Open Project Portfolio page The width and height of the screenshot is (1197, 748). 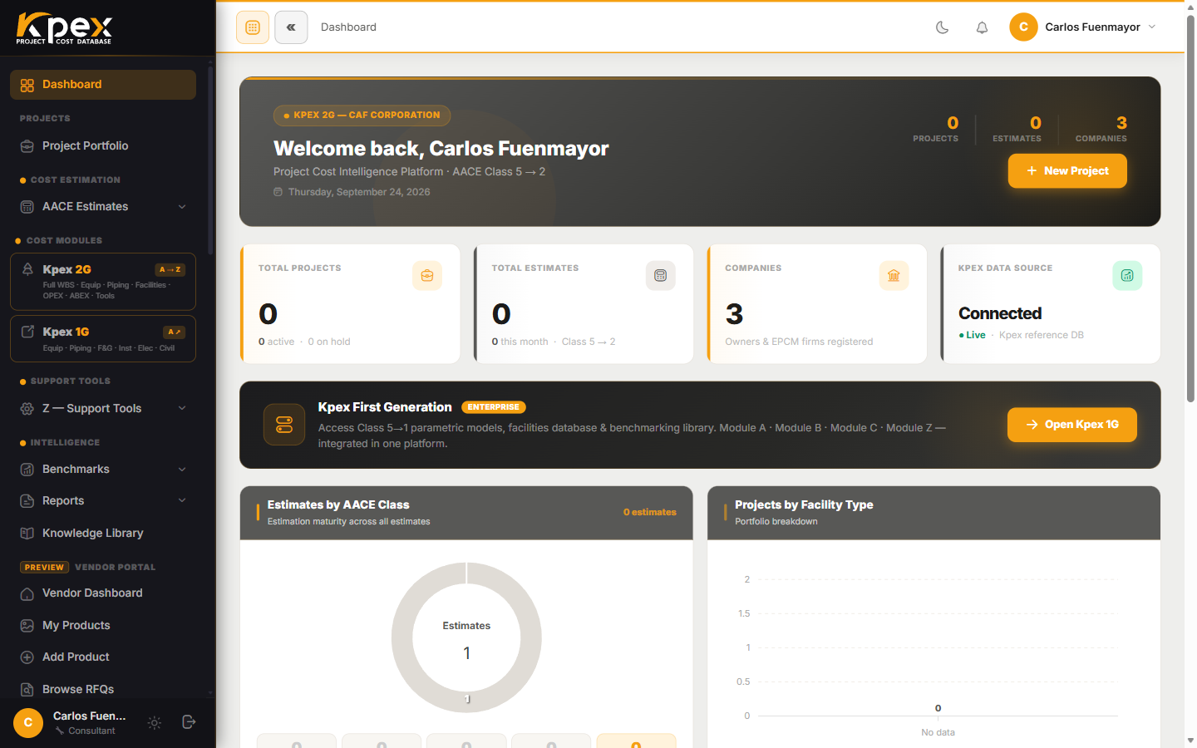click(x=103, y=146)
